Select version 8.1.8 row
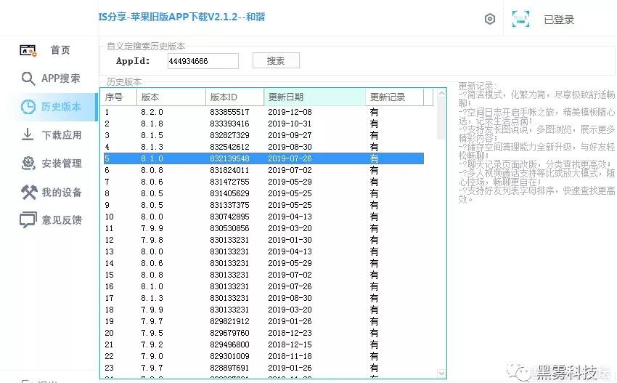Image resolution: width=617 pixels, height=383 pixels. point(263,124)
